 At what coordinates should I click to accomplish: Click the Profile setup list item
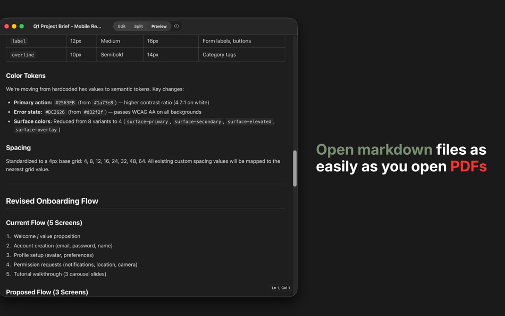(54, 255)
